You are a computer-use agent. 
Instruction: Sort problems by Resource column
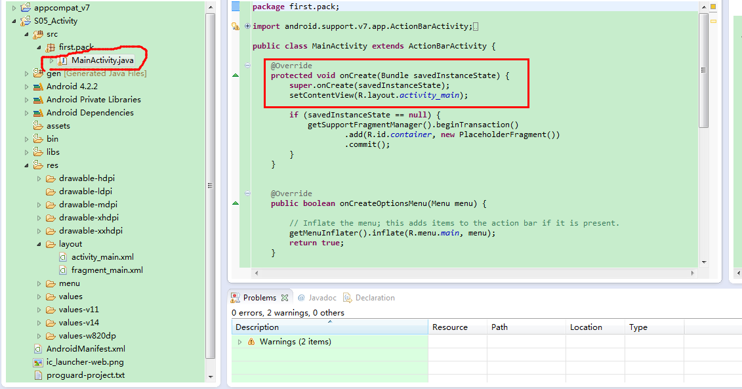tap(457, 327)
